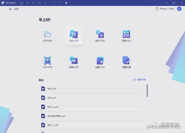Click the print icon in title bar
Screen dimensions: 185x133
pos(40,3)
